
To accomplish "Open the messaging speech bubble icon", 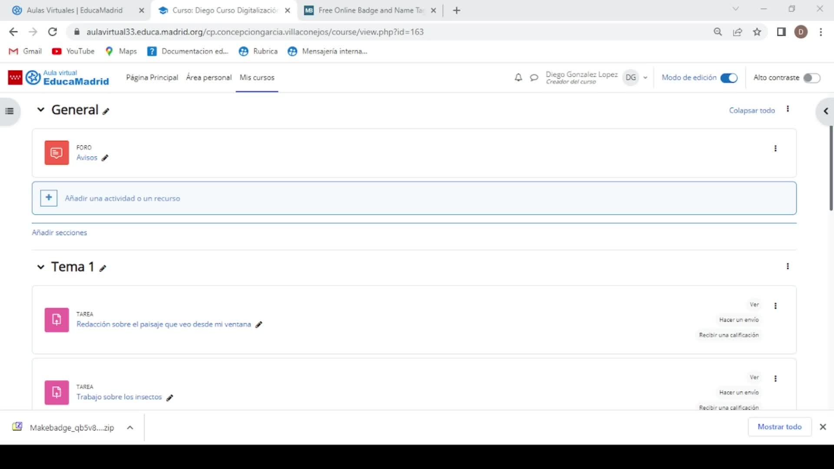I will [534, 78].
